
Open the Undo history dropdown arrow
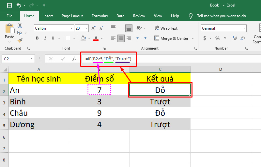pos(24,6)
